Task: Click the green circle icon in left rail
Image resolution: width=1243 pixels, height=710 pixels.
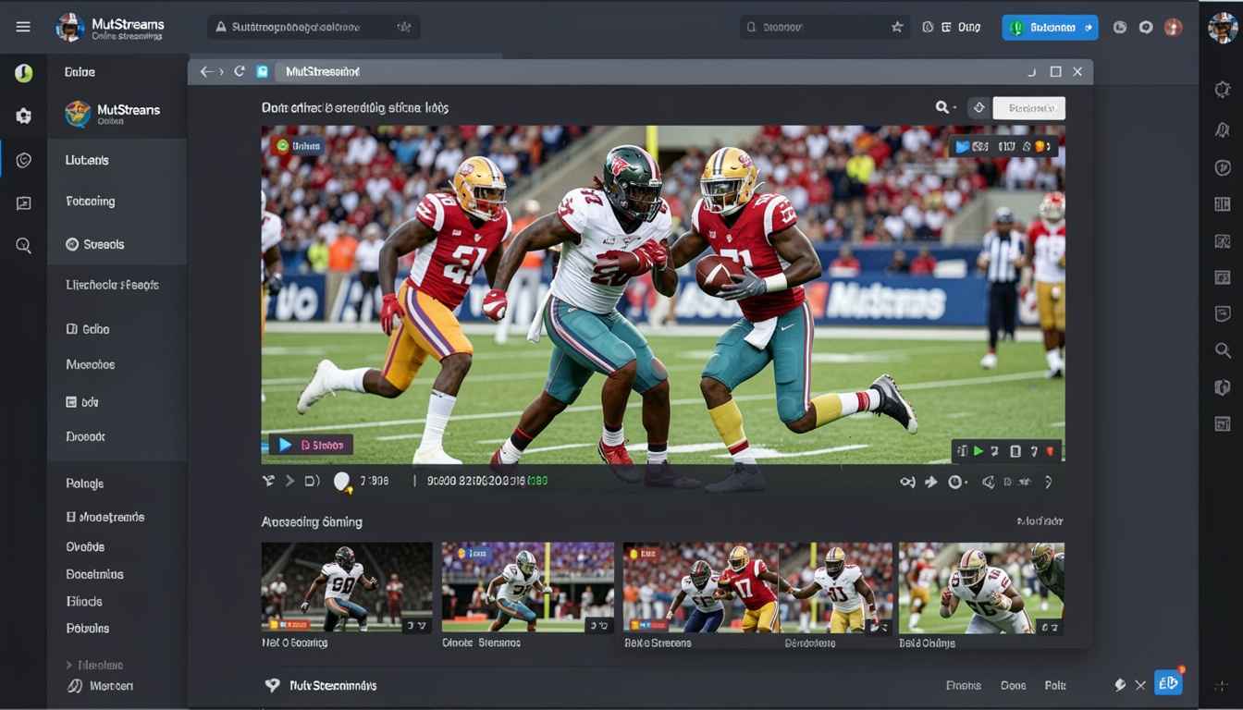Action: pos(24,73)
